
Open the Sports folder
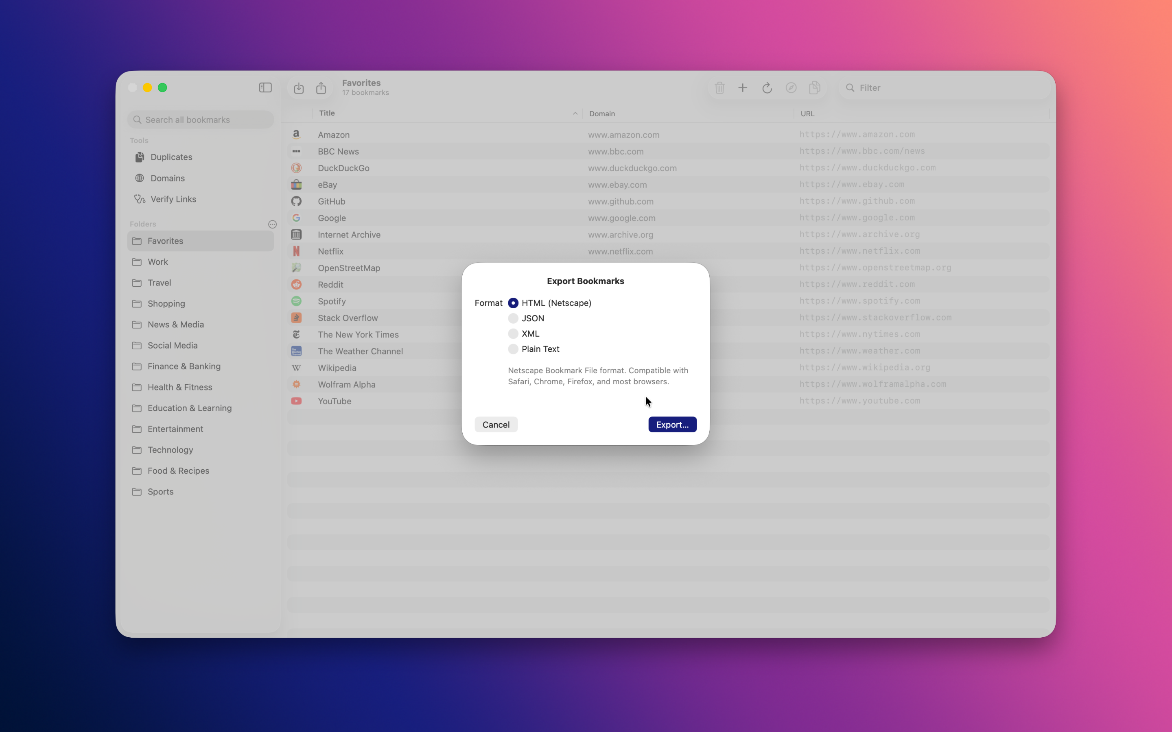(x=201, y=491)
